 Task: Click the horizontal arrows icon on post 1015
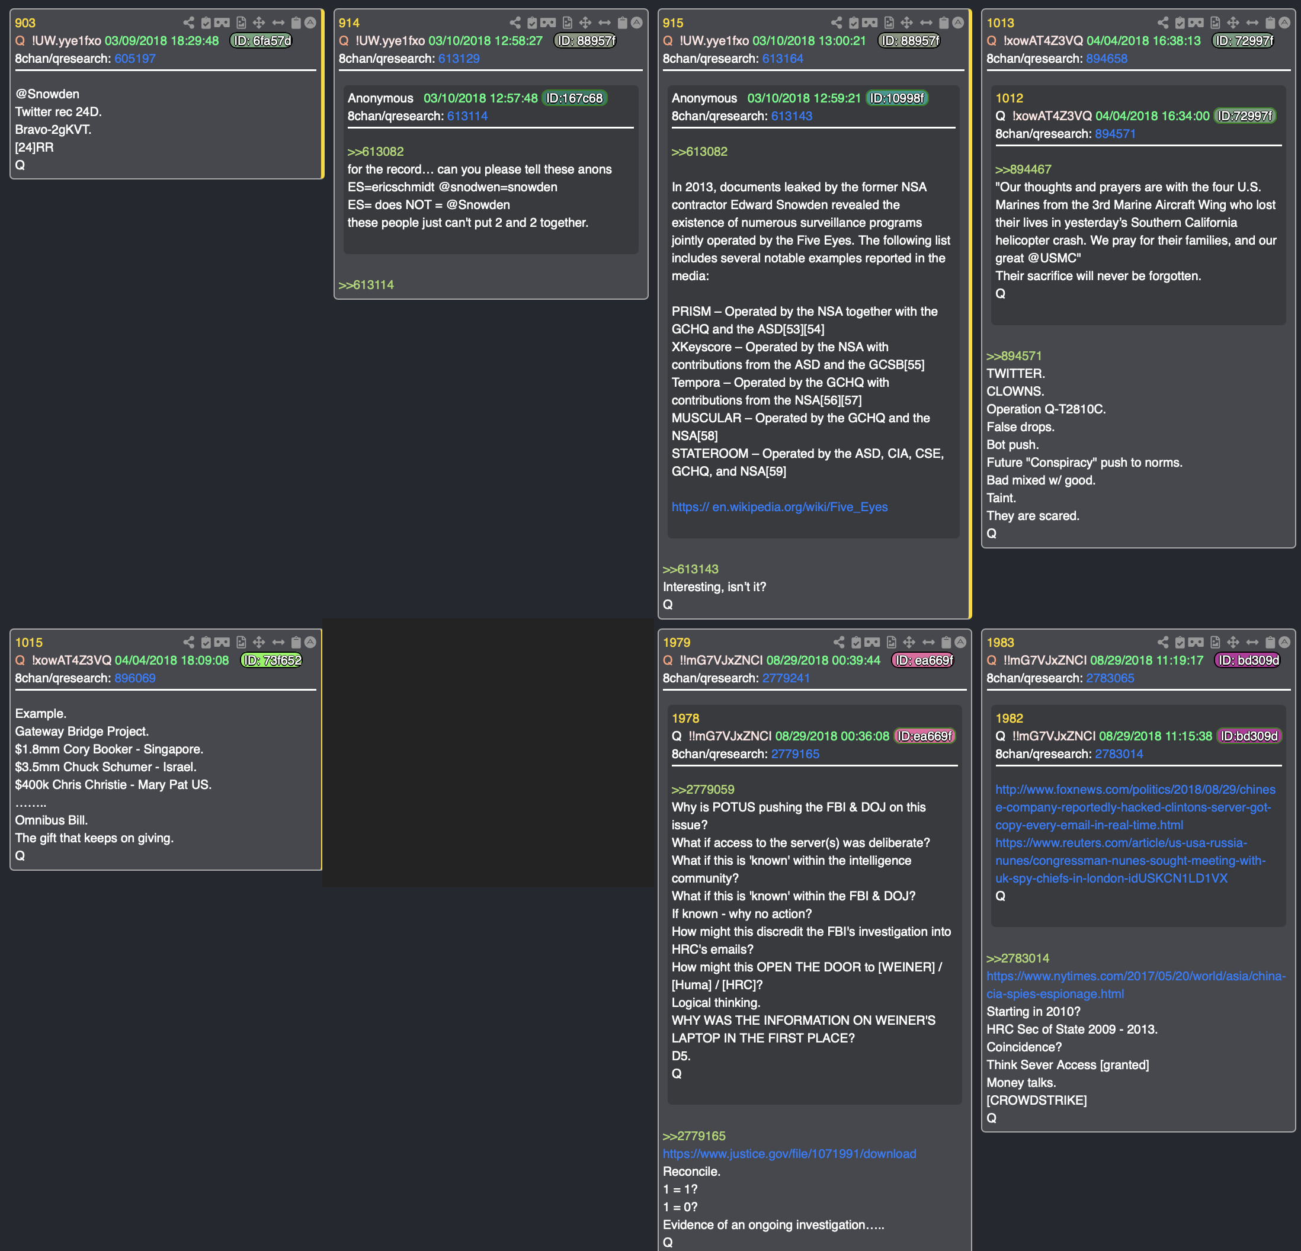pos(278,643)
